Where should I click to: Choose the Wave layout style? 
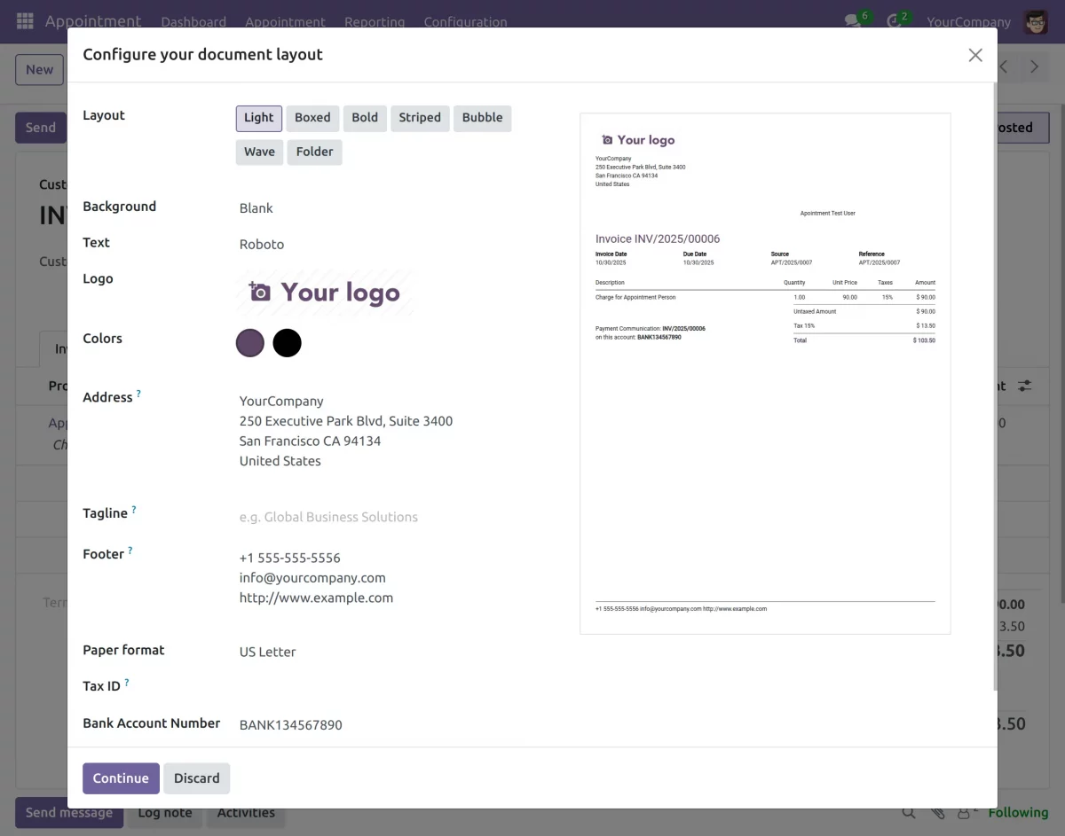coord(259,152)
